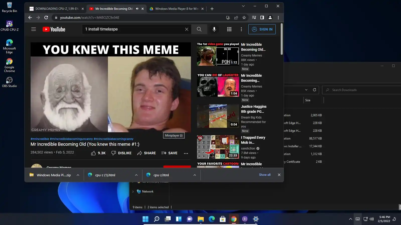Refresh the Explorer Downloads folder

[315, 90]
